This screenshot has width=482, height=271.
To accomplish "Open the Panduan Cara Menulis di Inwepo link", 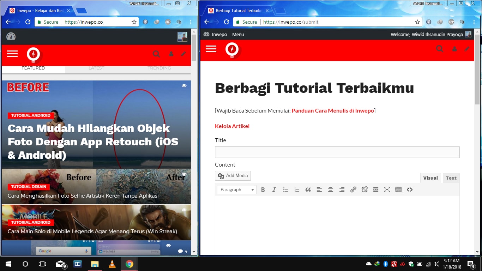I will pyautogui.click(x=333, y=111).
